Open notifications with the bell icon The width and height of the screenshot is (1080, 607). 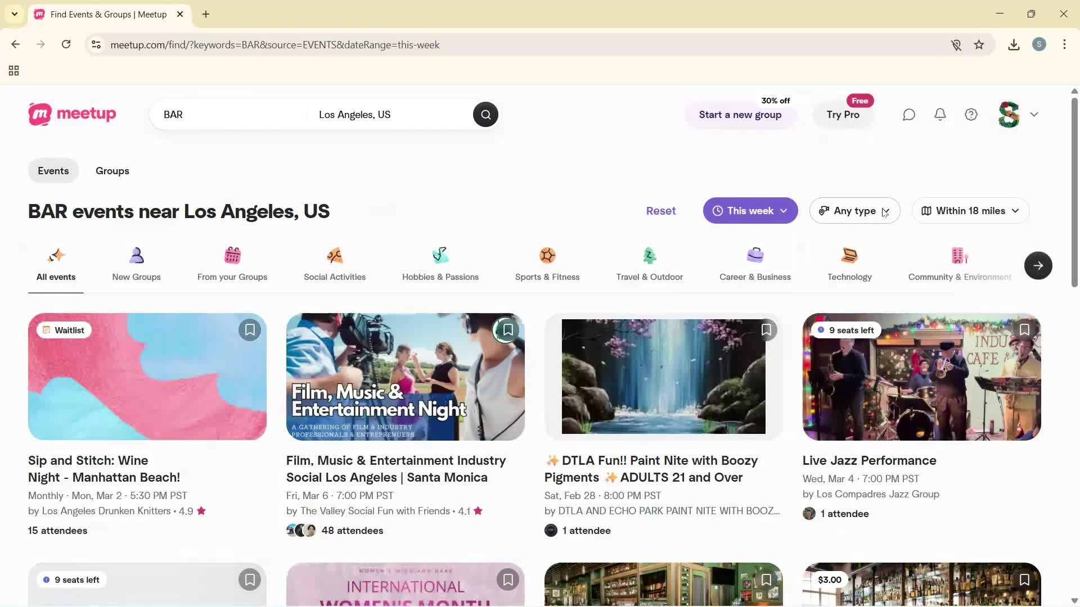pos(940,114)
